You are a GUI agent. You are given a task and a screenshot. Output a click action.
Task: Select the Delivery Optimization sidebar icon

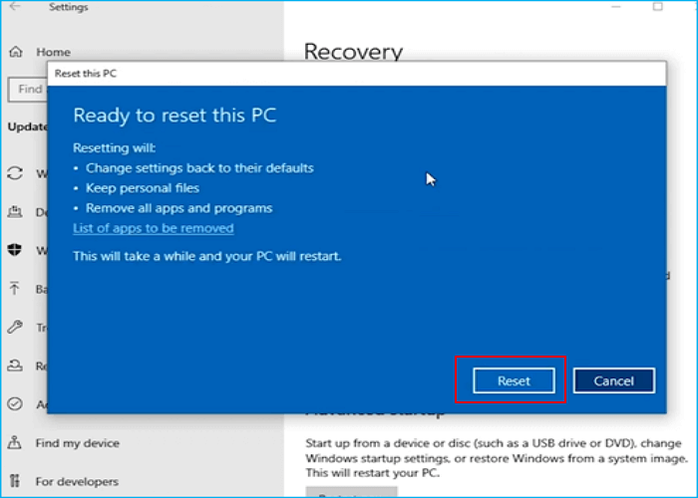[x=16, y=212]
